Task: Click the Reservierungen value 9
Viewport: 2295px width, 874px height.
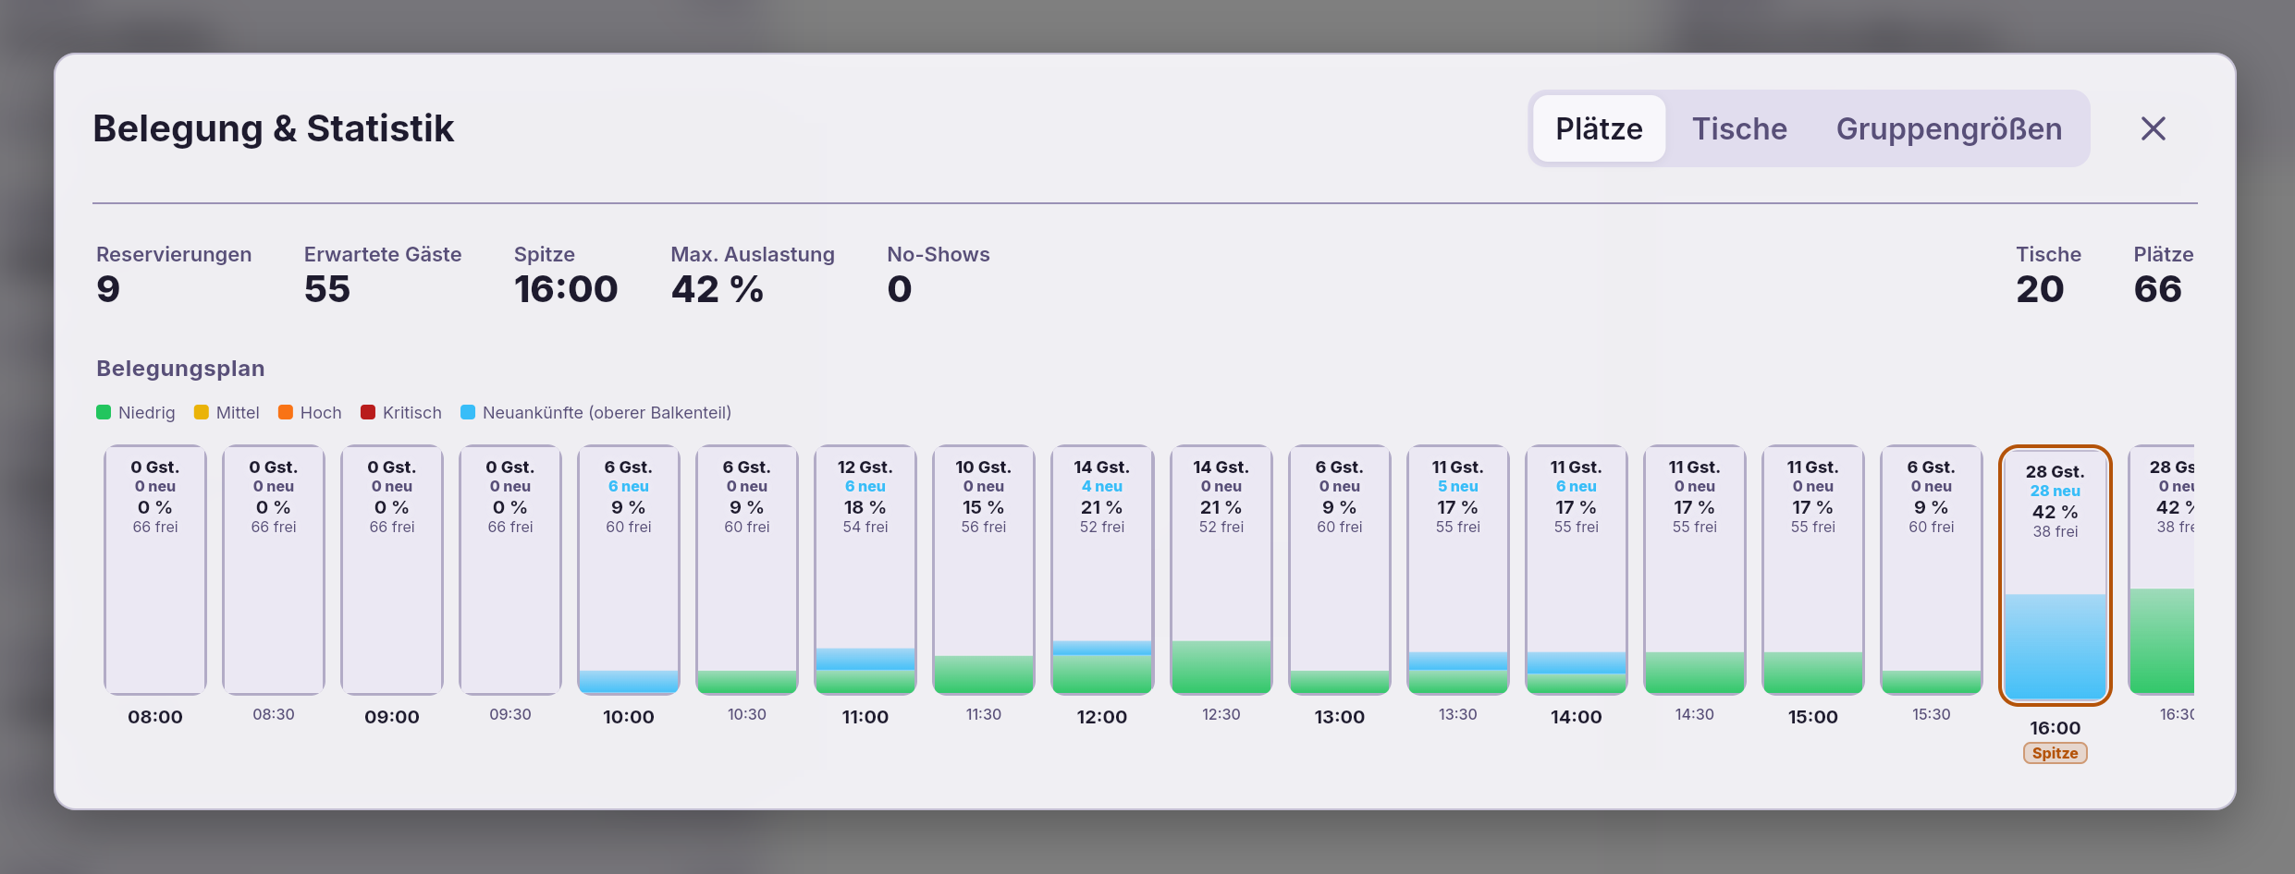Action: [x=108, y=289]
